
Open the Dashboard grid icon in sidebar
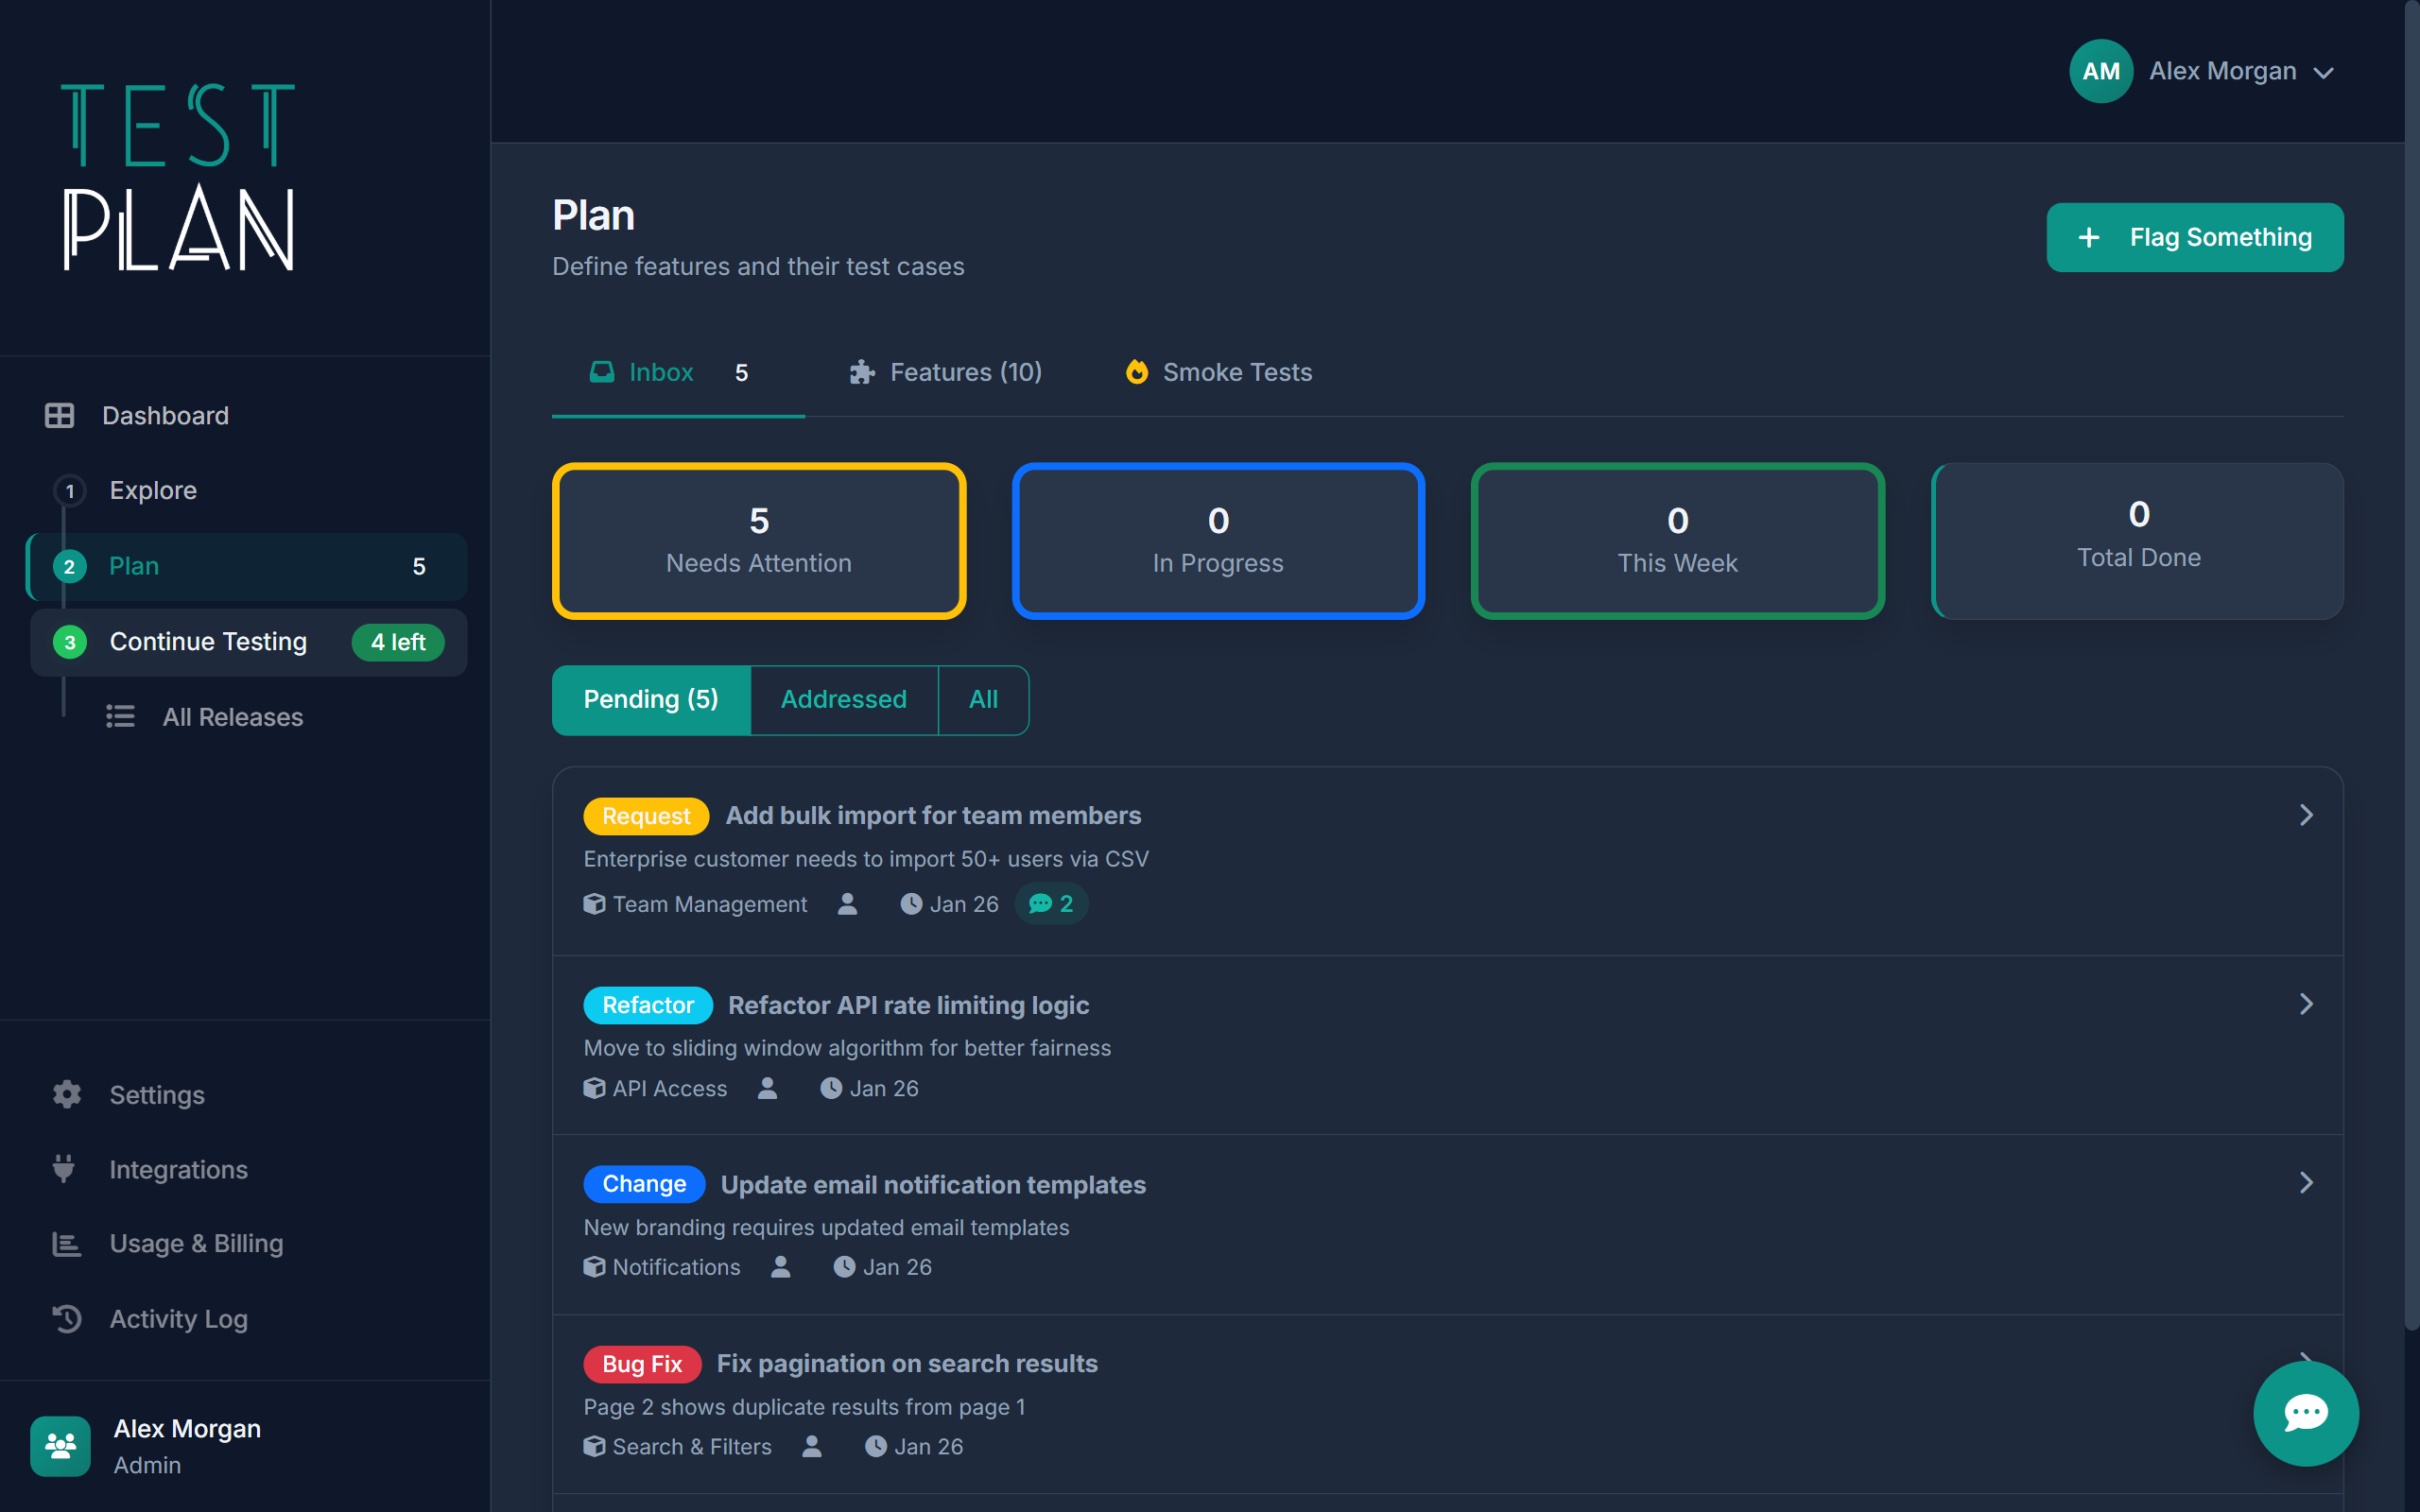click(60, 415)
